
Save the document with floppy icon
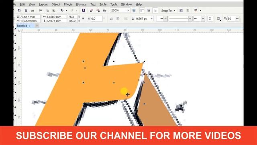pos(26,10)
